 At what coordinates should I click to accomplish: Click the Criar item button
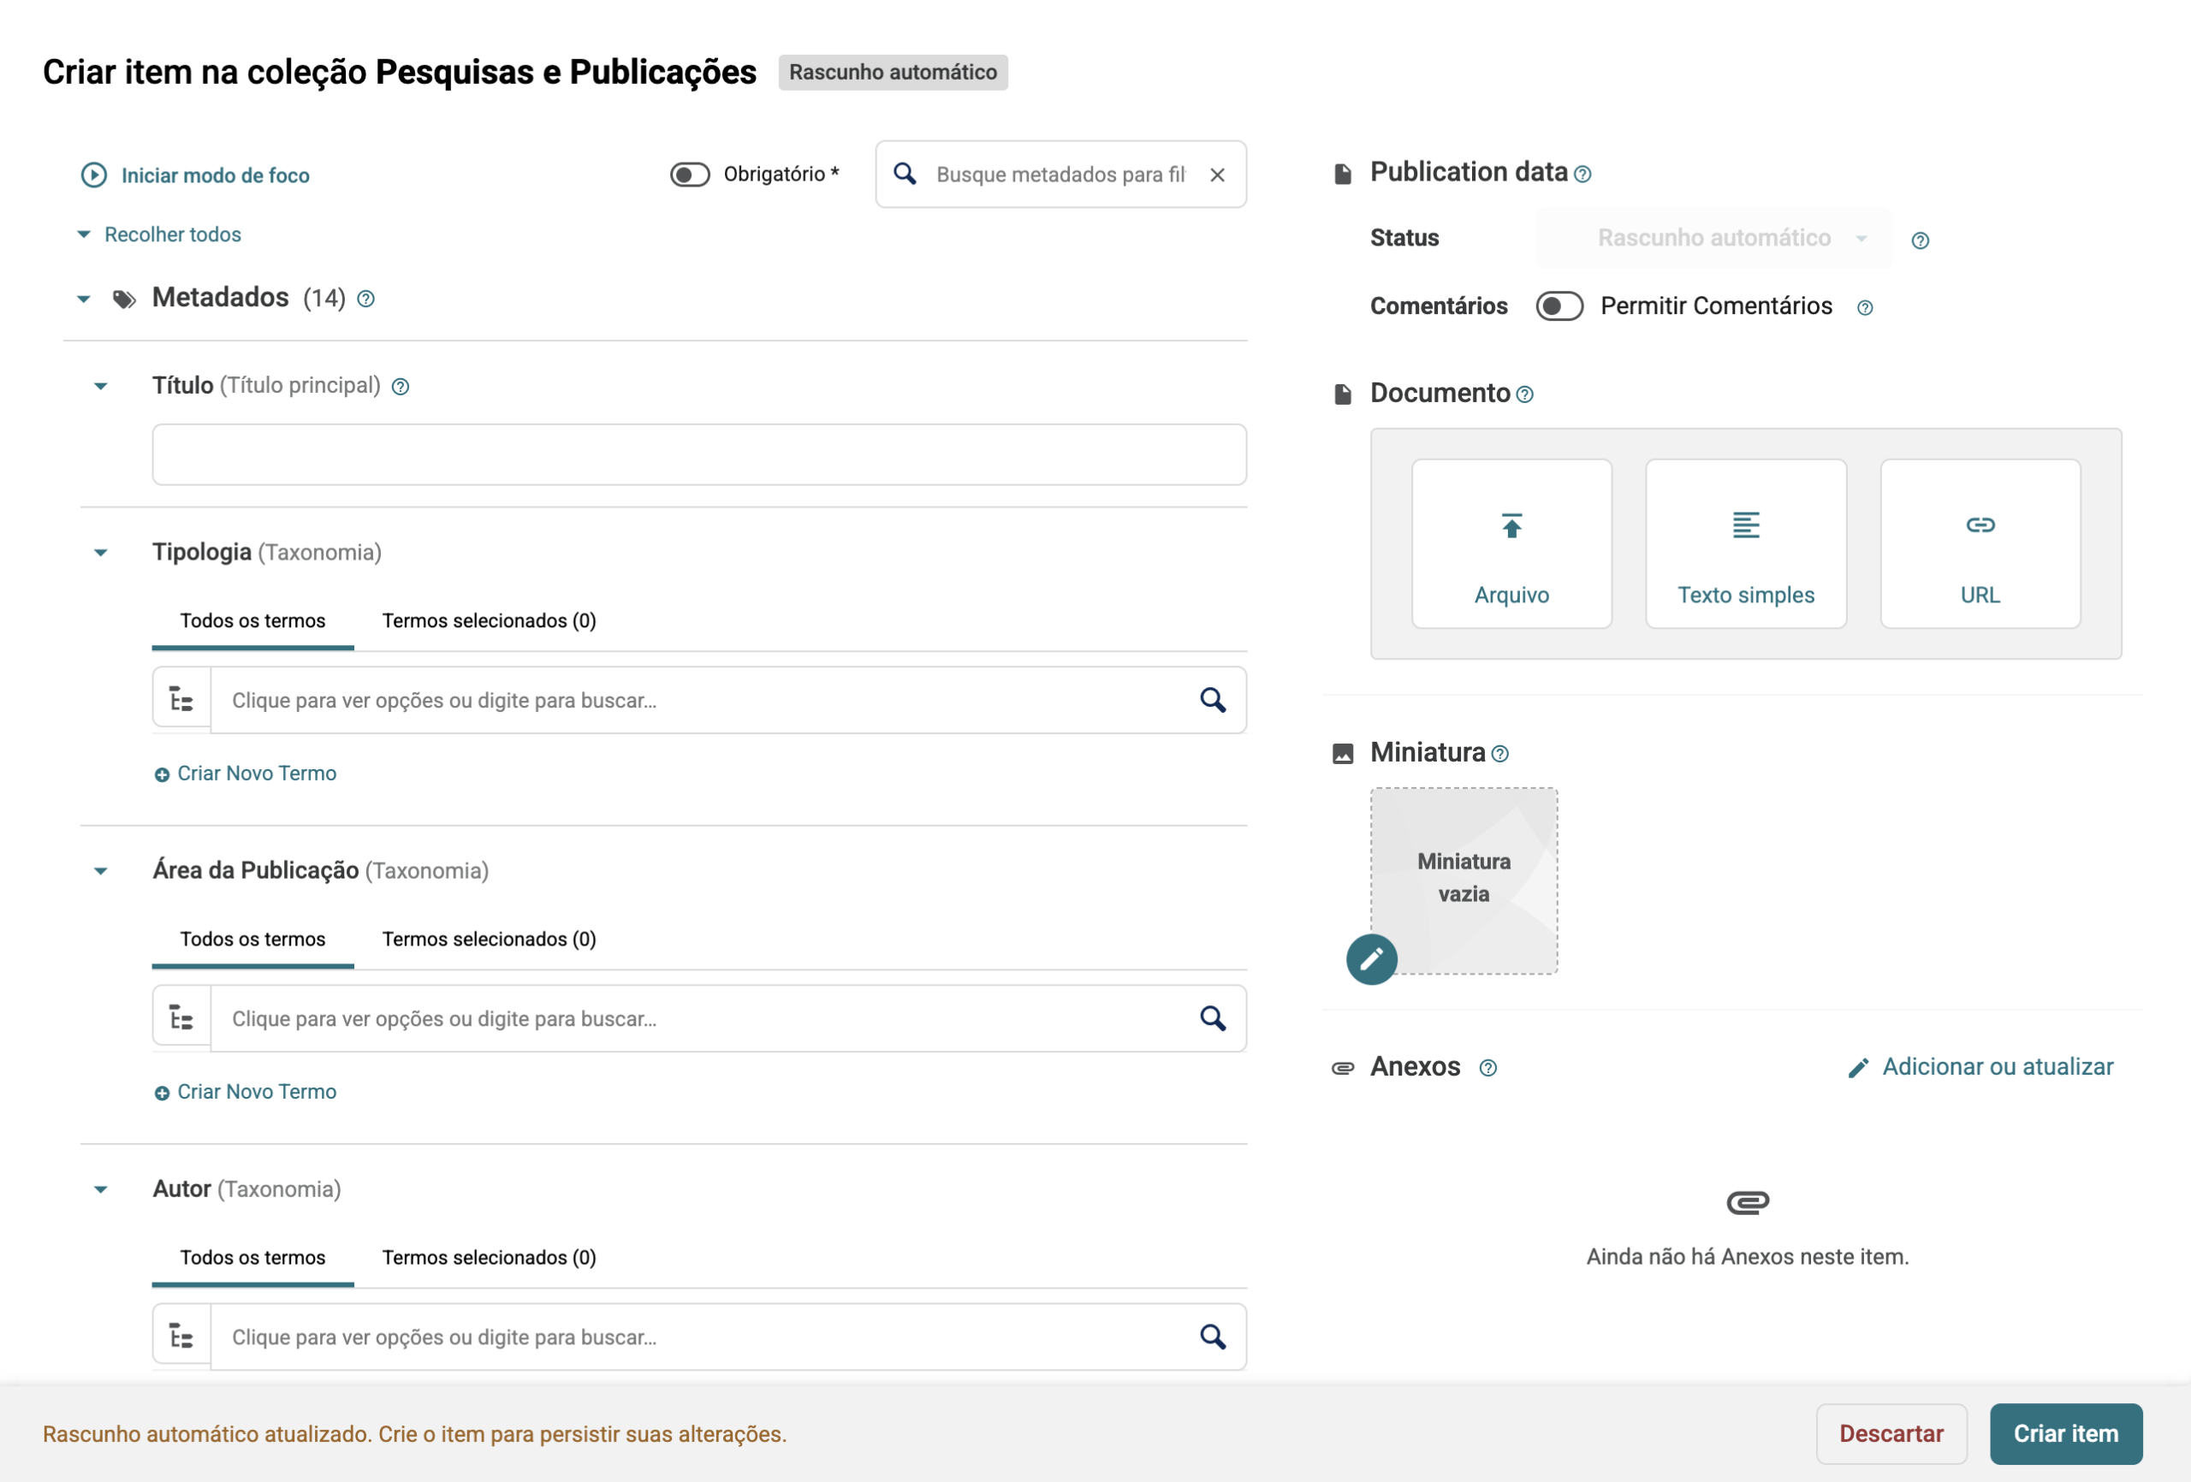[2064, 1433]
